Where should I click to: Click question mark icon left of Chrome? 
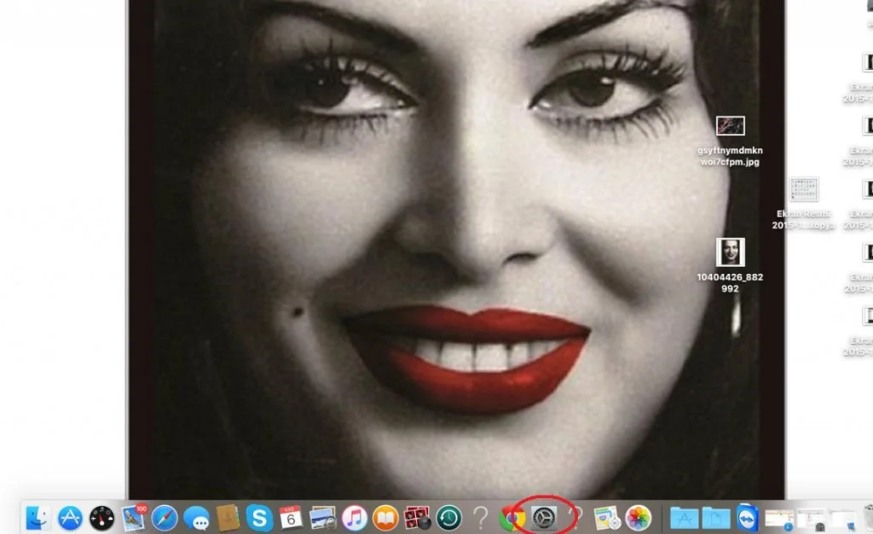[x=480, y=518]
